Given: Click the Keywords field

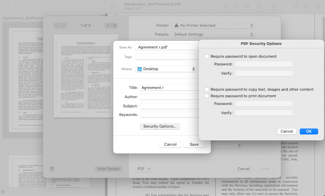Looking at the screenshot, I should pos(169,115).
